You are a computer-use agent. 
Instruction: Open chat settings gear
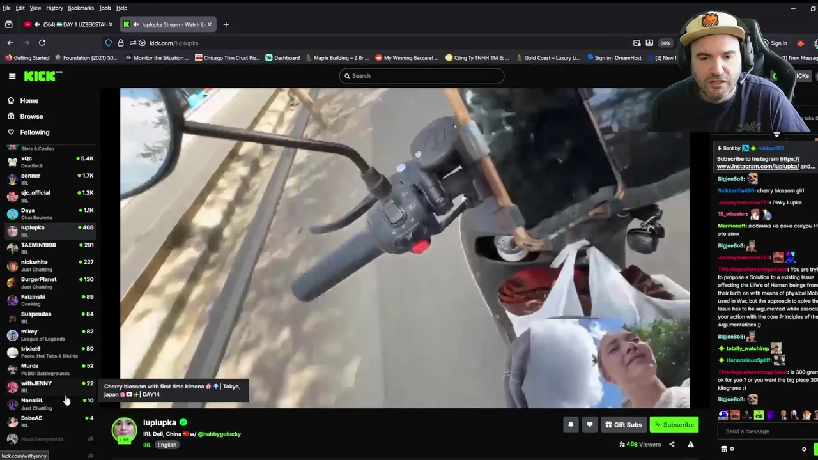(x=804, y=449)
